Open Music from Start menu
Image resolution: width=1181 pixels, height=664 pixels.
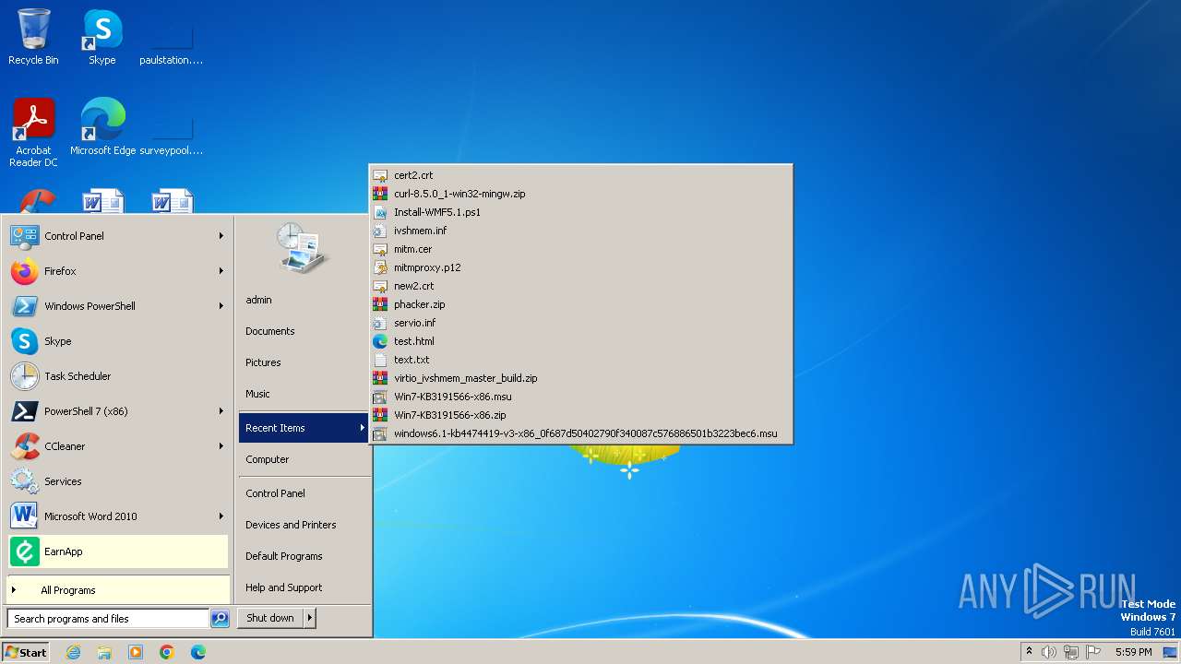point(257,394)
